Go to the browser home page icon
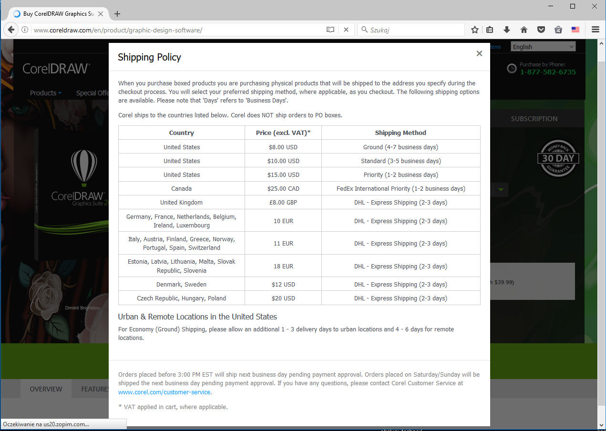This screenshot has width=606, height=431. [x=524, y=30]
